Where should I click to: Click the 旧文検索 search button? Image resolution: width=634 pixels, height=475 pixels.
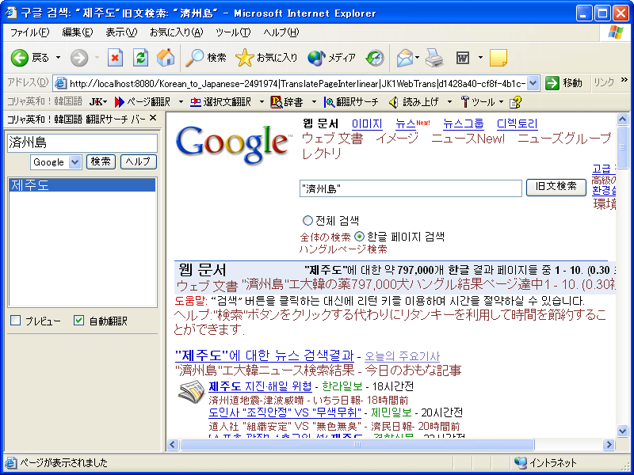coord(556,188)
